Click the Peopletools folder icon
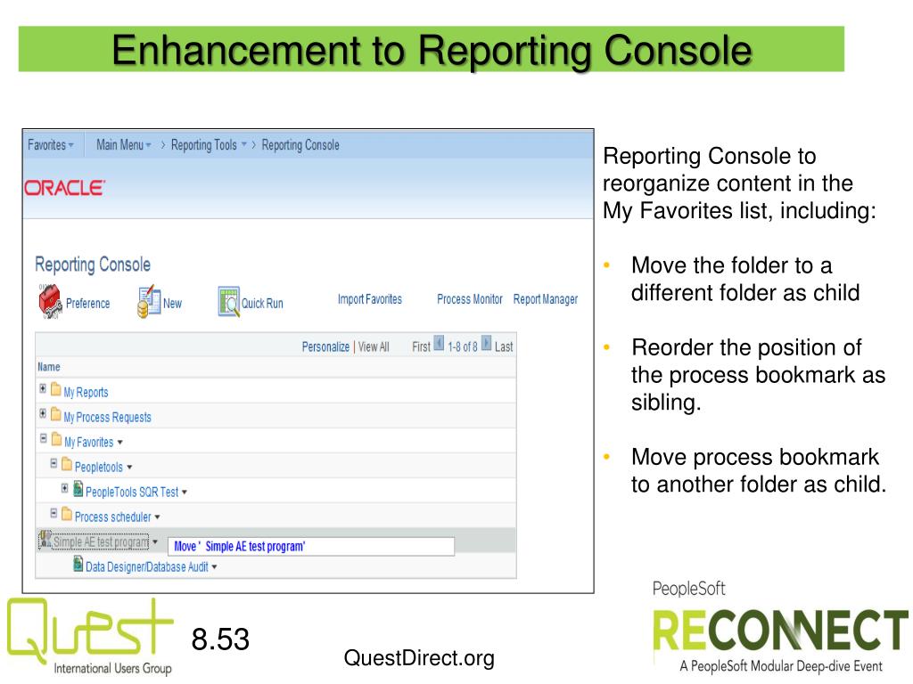 [x=67, y=464]
